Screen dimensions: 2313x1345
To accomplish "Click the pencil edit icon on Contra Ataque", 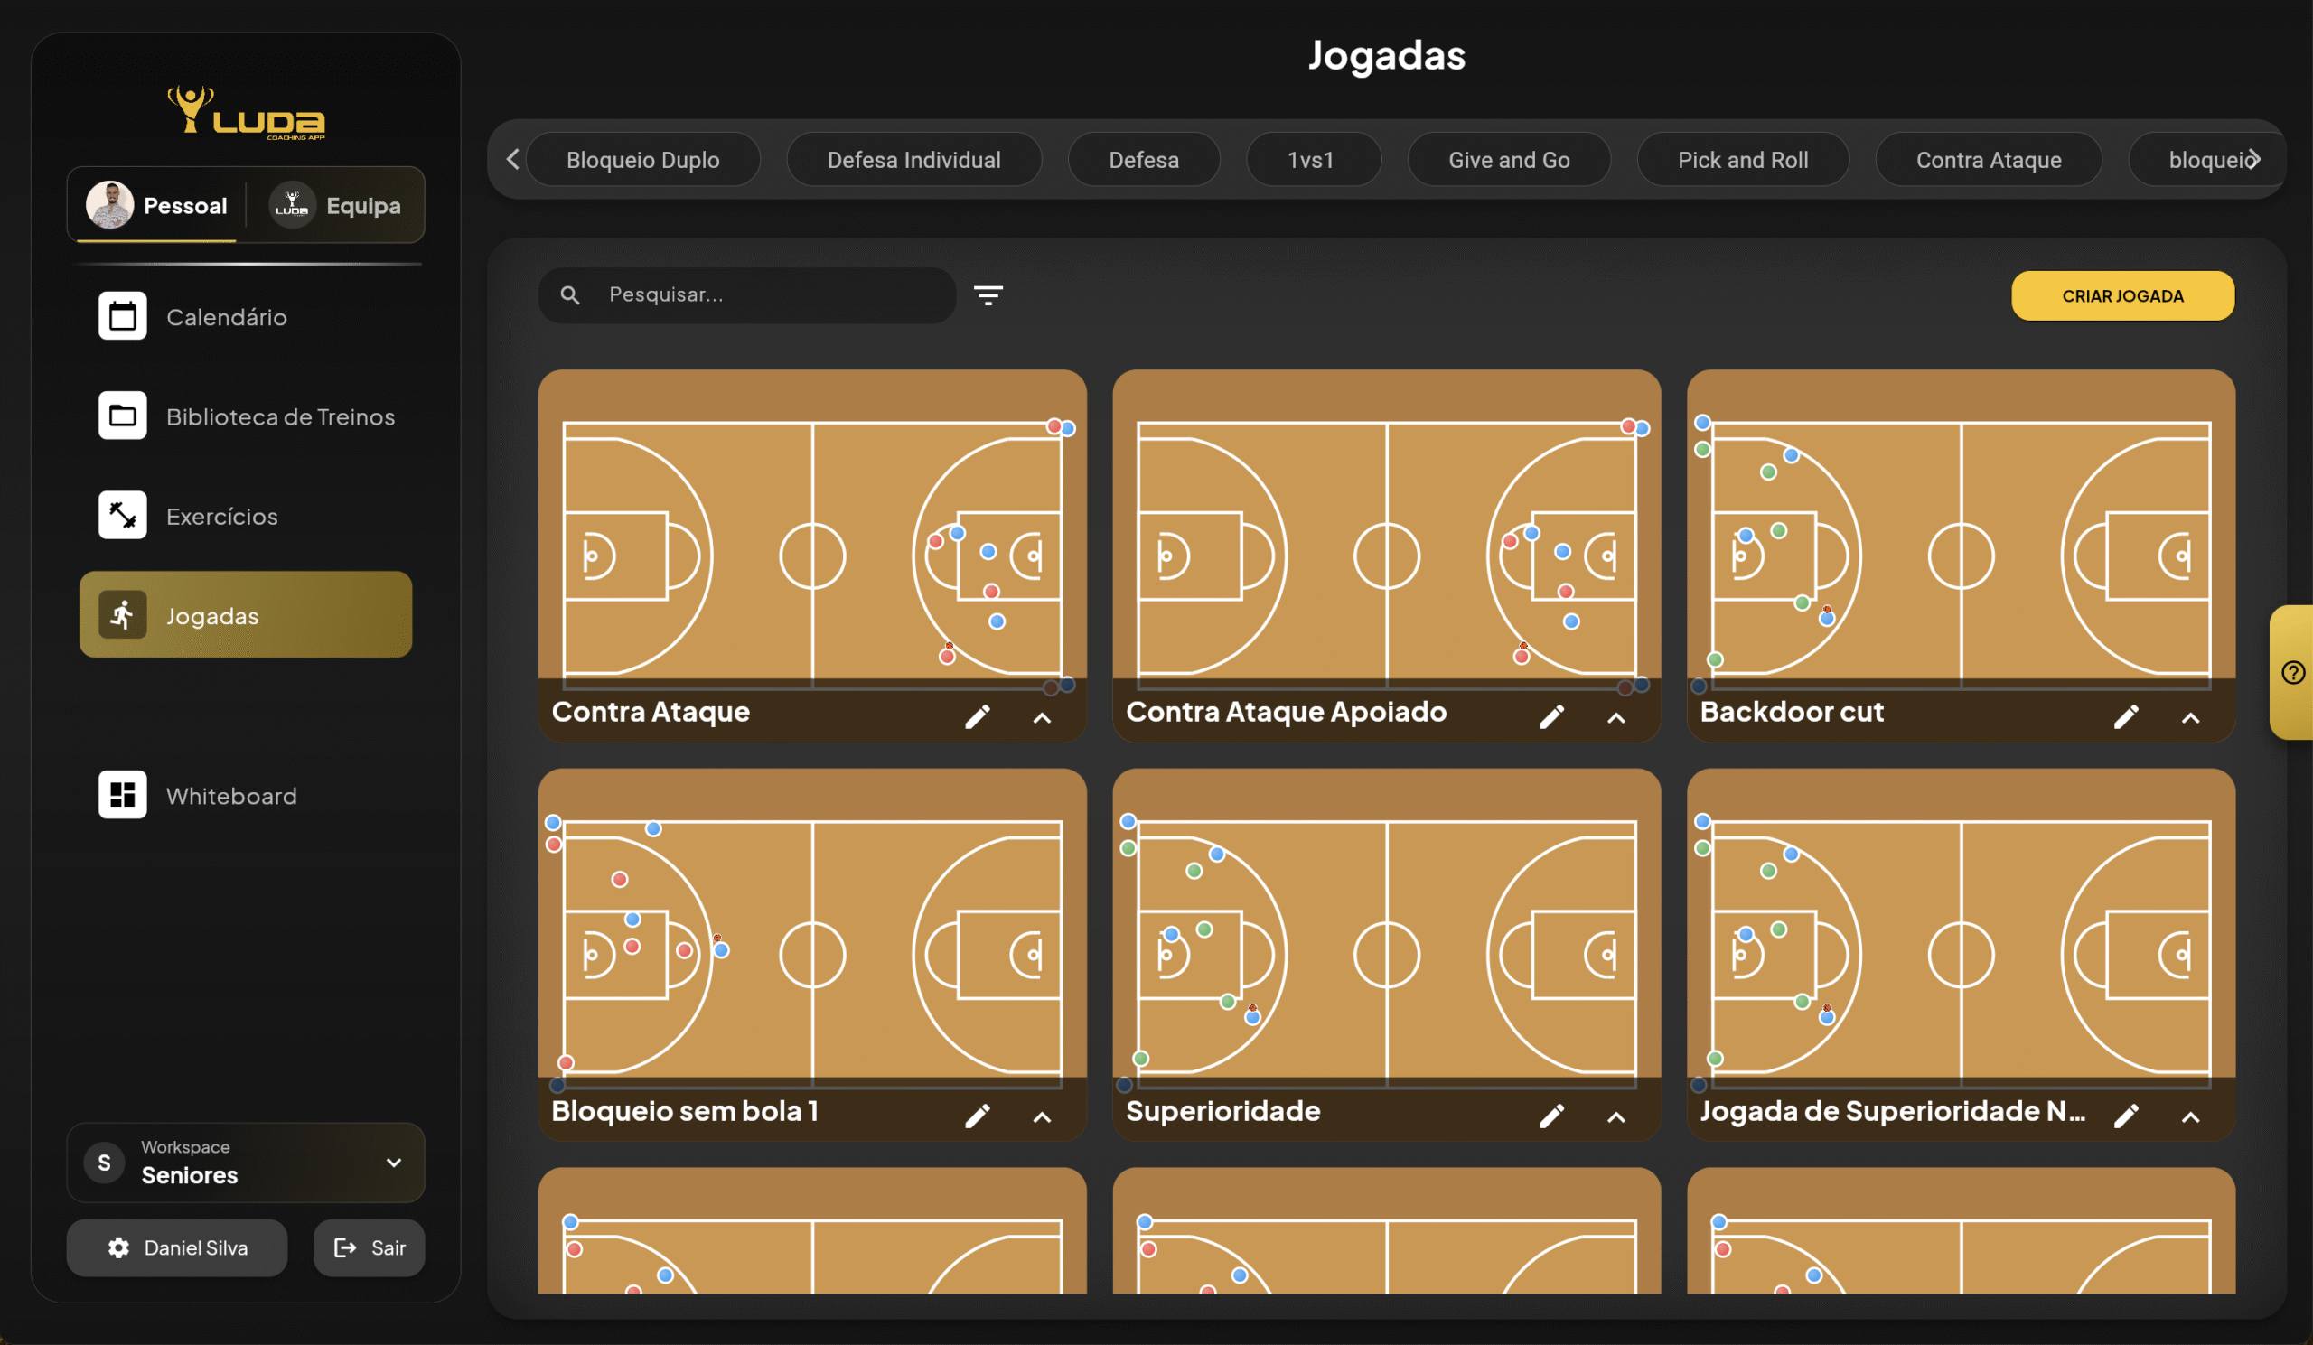I will pos(978,716).
